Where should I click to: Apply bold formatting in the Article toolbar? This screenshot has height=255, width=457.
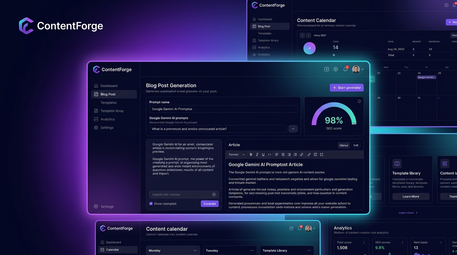click(x=251, y=155)
